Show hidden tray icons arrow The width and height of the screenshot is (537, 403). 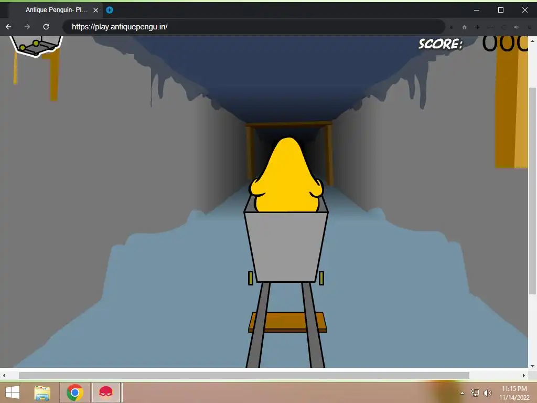click(463, 393)
